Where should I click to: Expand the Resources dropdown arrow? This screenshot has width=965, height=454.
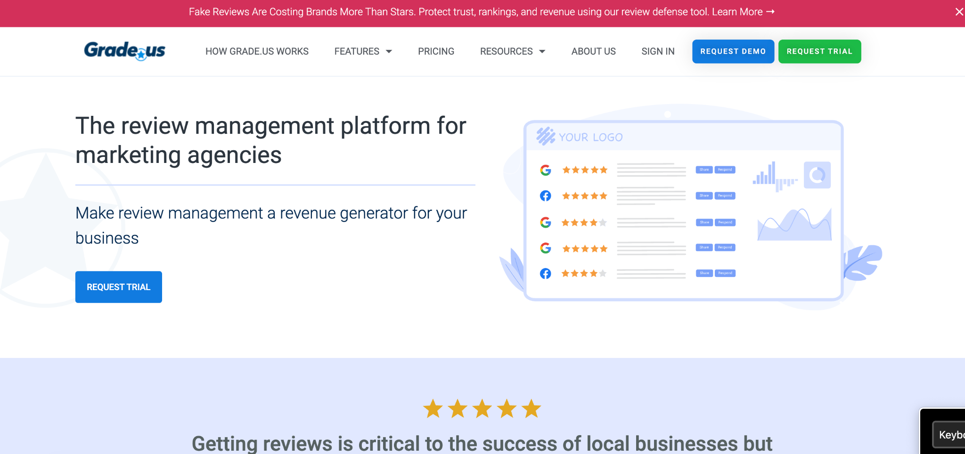point(542,51)
